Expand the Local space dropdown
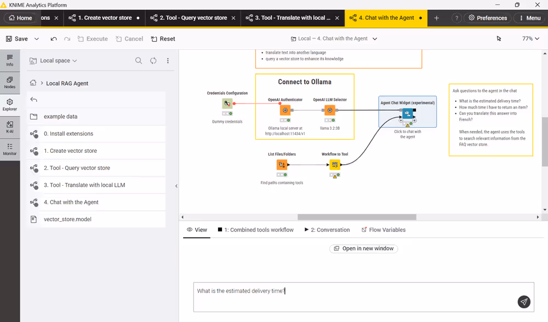The height and width of the screenshot is (322, 548). point(55,61)
